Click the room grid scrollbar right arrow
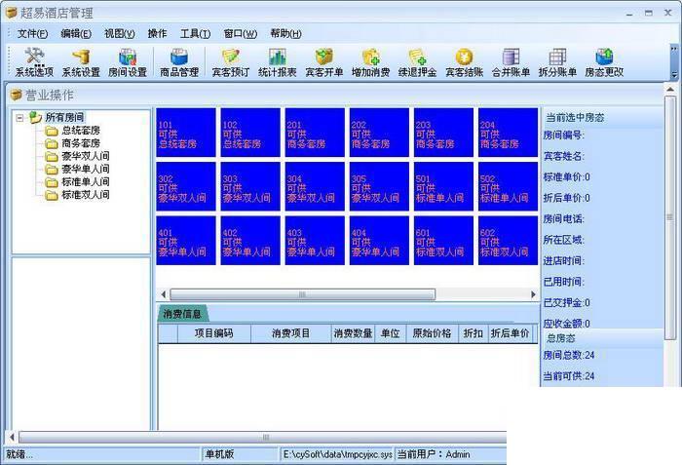682x465 pixels. tap(533, 294)
